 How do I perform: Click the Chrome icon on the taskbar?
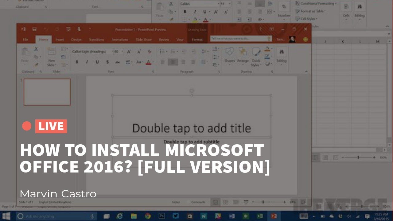tap(148, 216)
